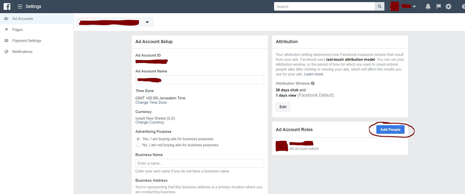Expand the ad account selector dropdown

(147, 22)
